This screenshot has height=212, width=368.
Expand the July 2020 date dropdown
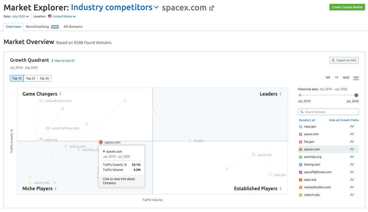coord(20,16)
